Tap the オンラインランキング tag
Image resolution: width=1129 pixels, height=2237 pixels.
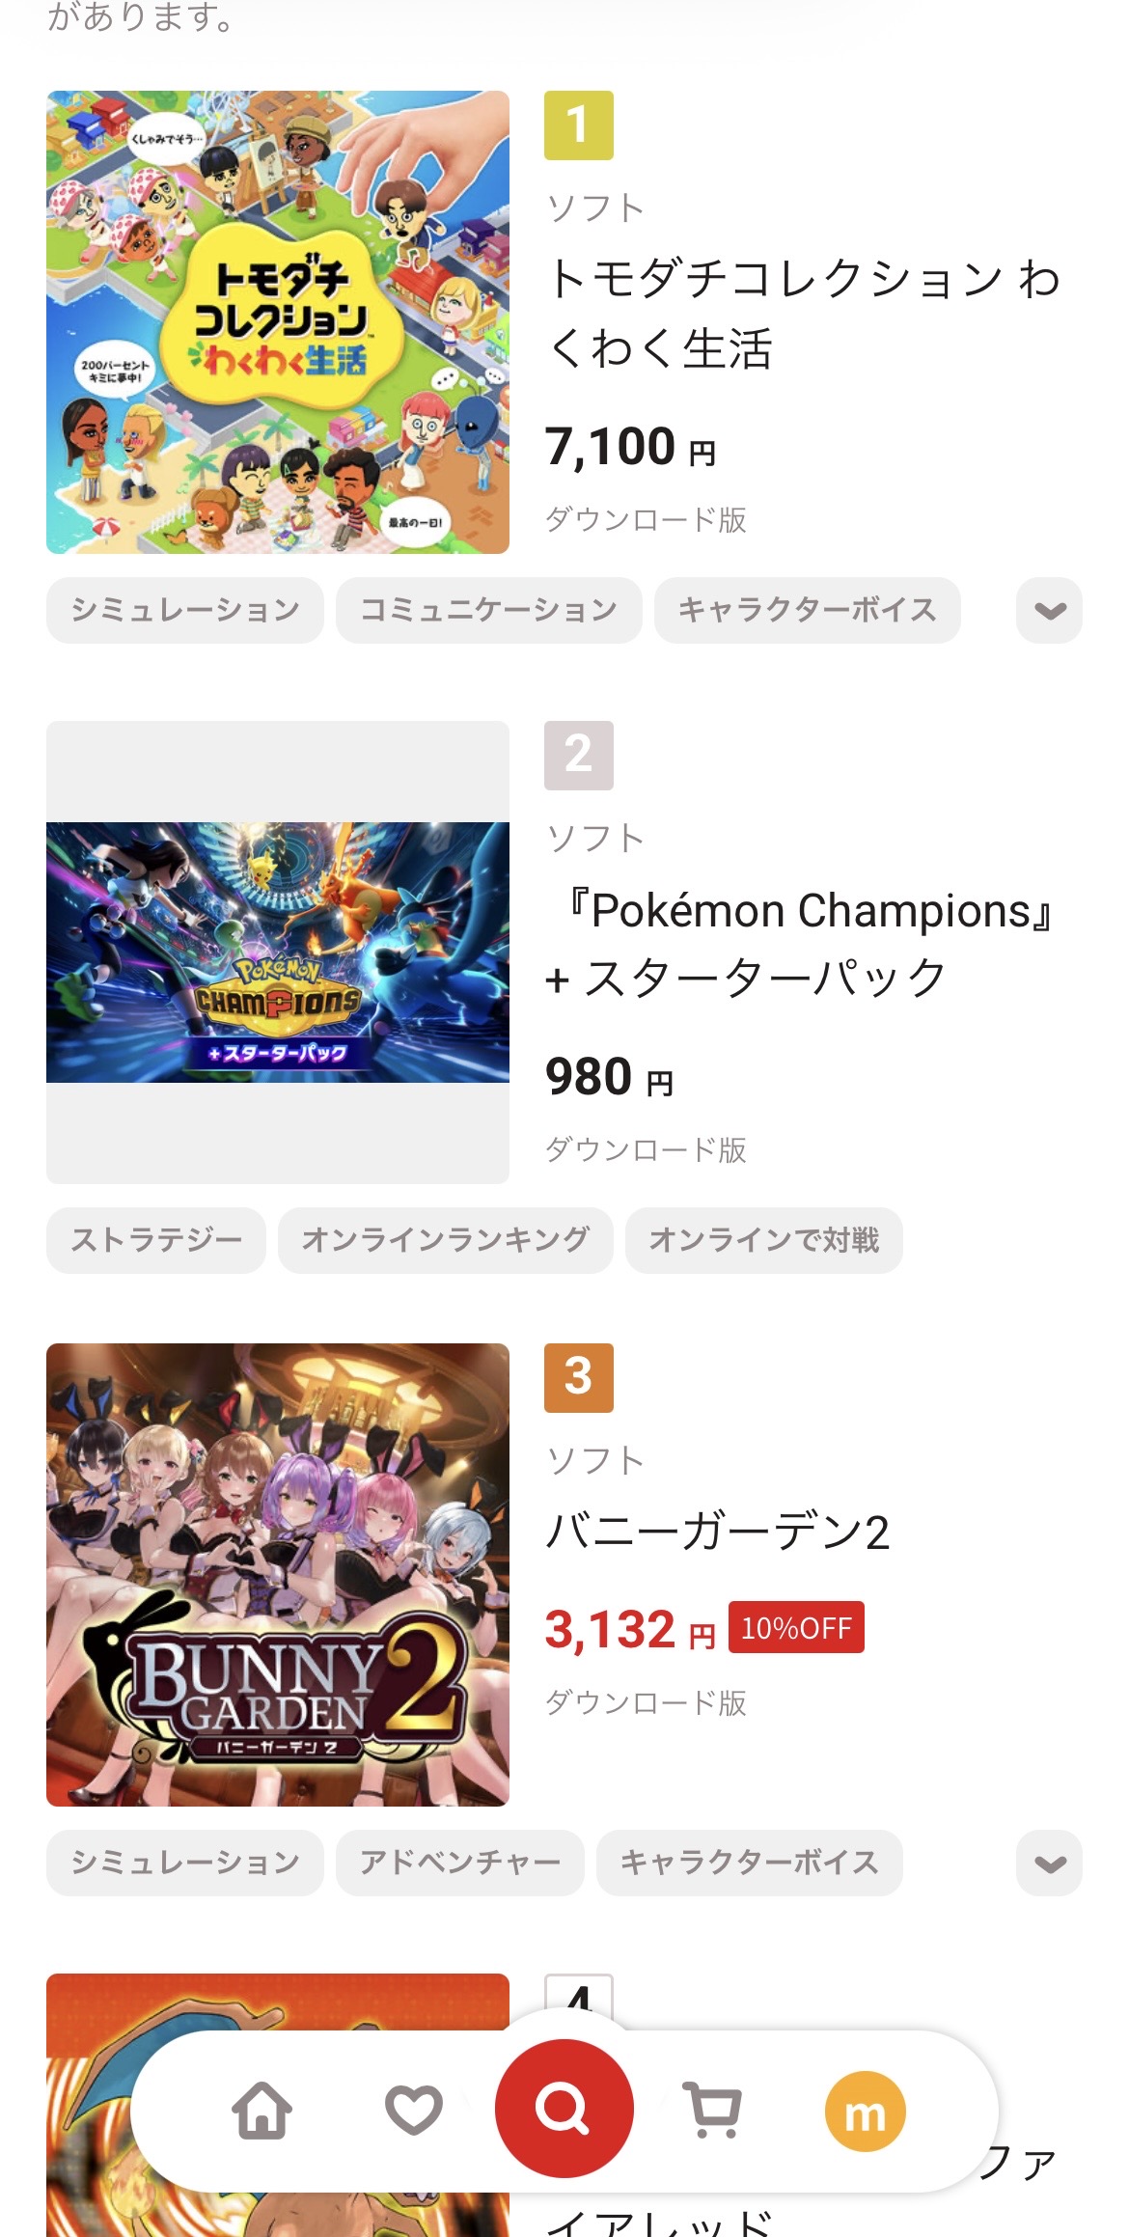pyautogui.click(x=445, y=1240)
